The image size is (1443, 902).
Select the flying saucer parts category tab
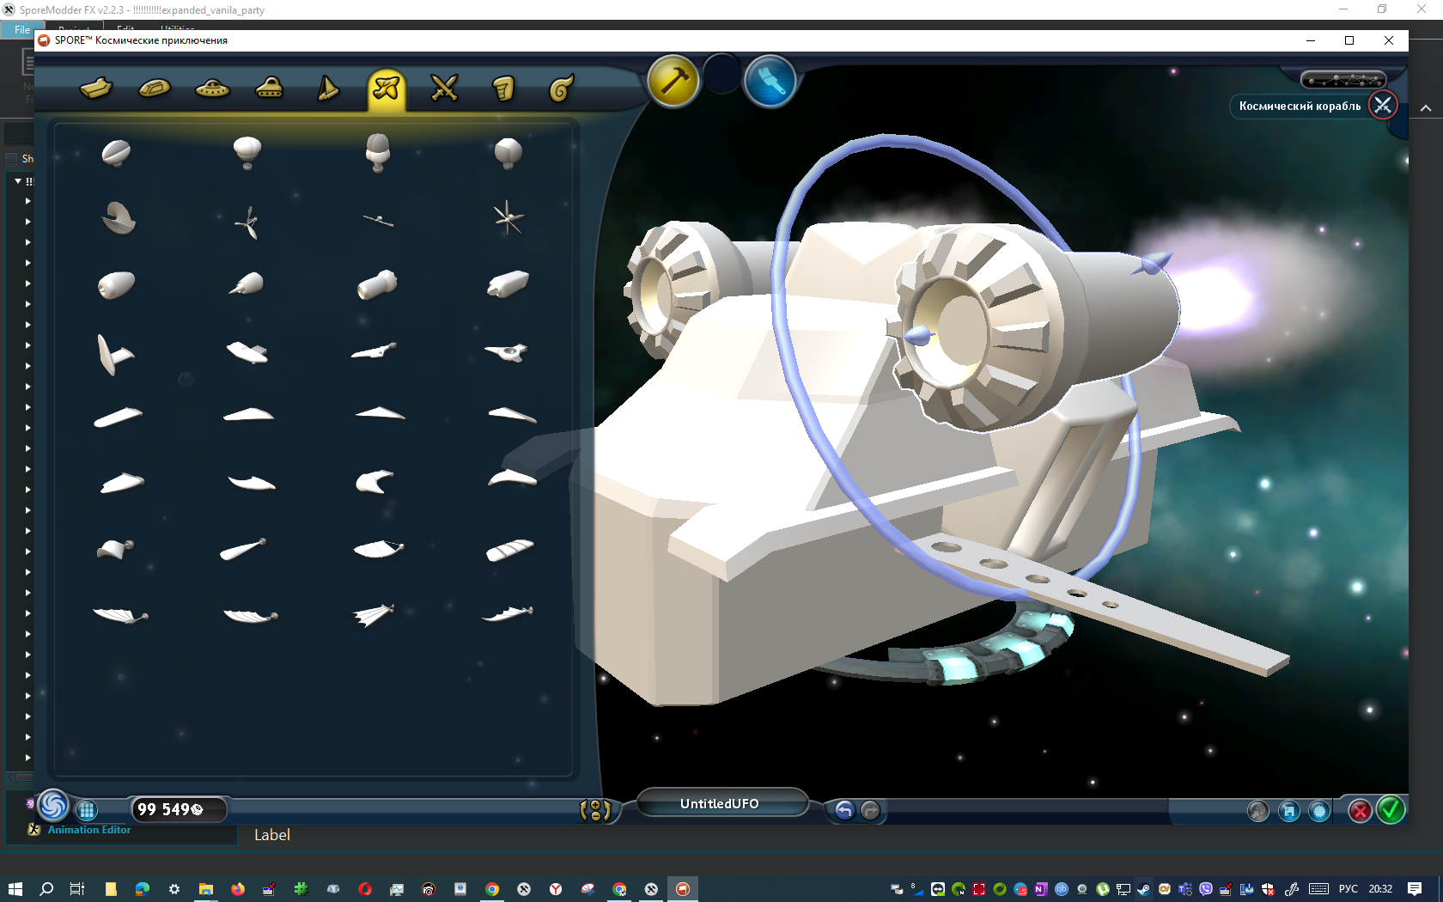(212, 88)
